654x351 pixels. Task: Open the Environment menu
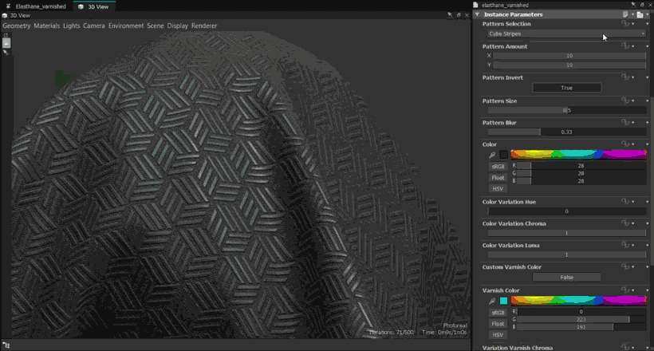coord(126,26)
